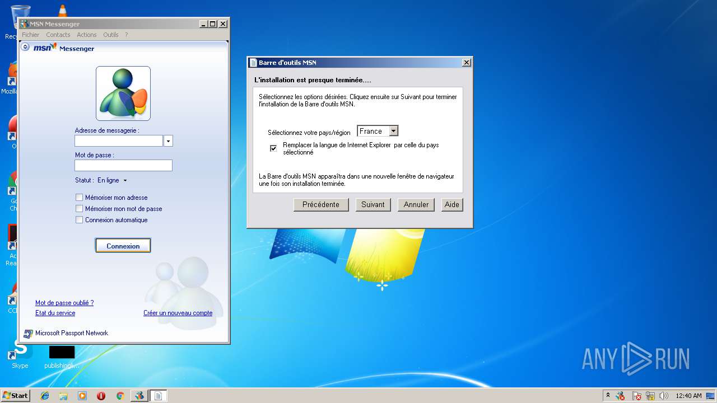Click the MSN Messenger display picture avatar
This screenshot has height=403, width=717.
(x=123, y=93)
